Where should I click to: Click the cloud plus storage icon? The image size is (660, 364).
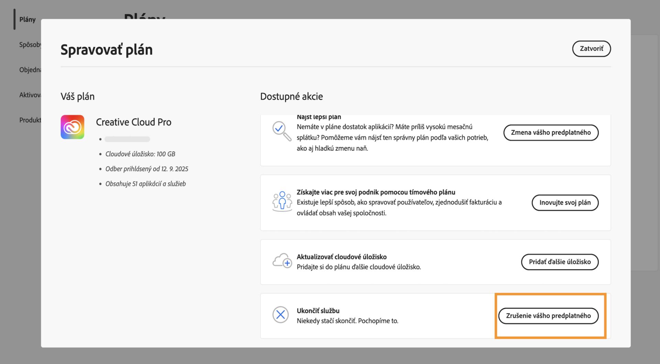pyautogui.click(x=282, y=261)
